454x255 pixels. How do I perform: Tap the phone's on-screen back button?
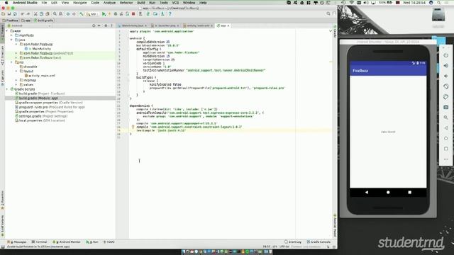(x=367, y=192)
